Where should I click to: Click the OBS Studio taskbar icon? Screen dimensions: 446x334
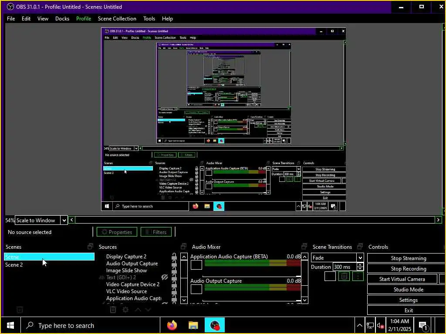point(215,325)
